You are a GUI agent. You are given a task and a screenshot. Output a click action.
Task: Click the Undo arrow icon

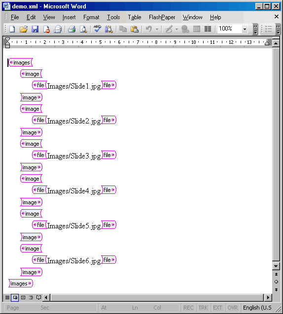(148, 29)
